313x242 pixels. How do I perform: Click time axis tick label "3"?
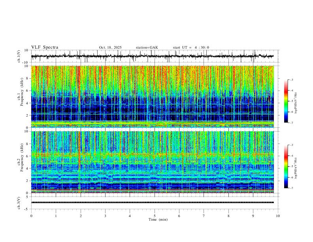coord(105,216)
